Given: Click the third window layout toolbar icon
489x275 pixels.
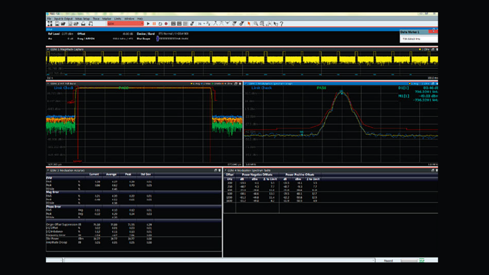Looking at the screenshot, I should [186, 24].
